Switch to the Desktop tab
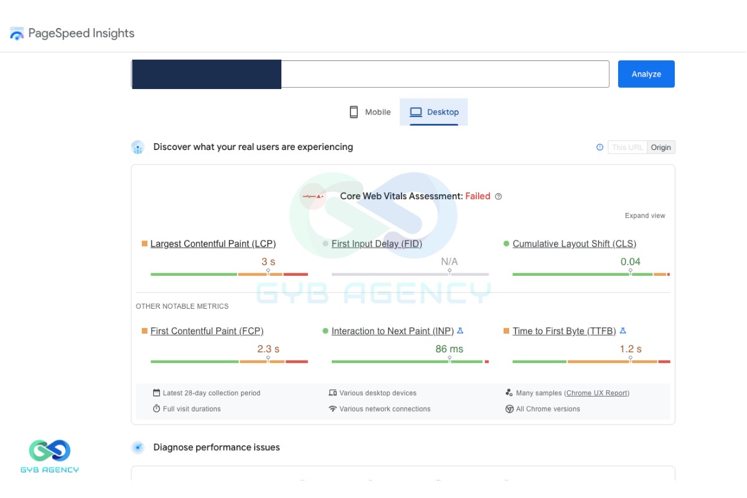 pos(434,112)
